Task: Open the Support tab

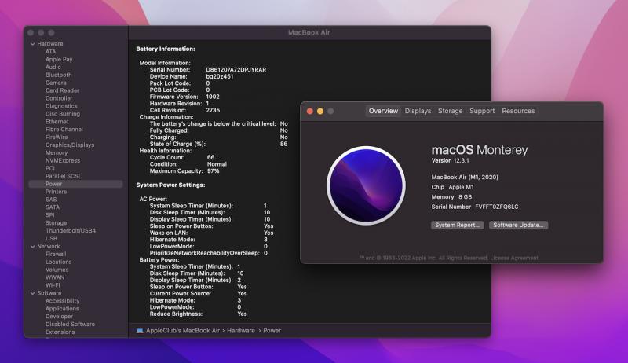Action: point(482,111)
